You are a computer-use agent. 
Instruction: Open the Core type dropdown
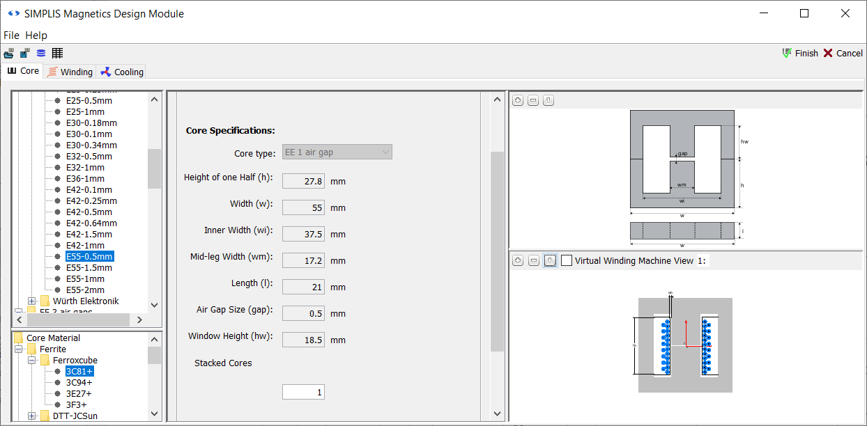click(x=337, y=152)
